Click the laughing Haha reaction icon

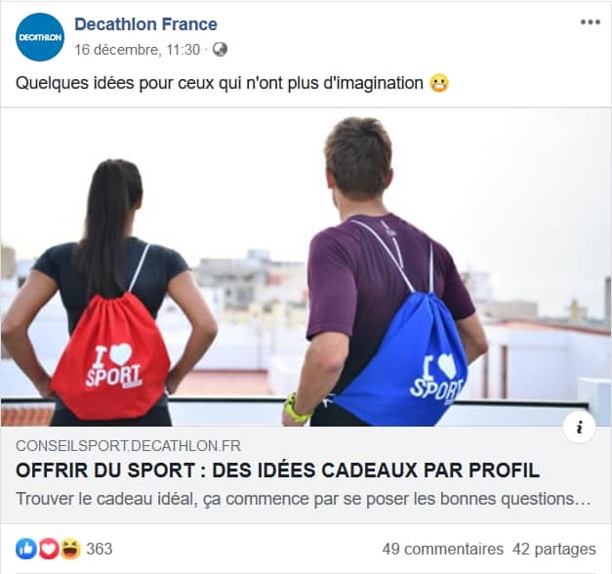(x=70, y=549)
